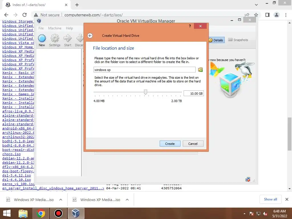Screen dimensions: 292x219
Task: Click the action center flag tray icon
Action: (252, 214)
